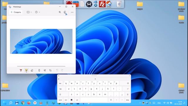Select the eraser tool

(x=32, y=70)
